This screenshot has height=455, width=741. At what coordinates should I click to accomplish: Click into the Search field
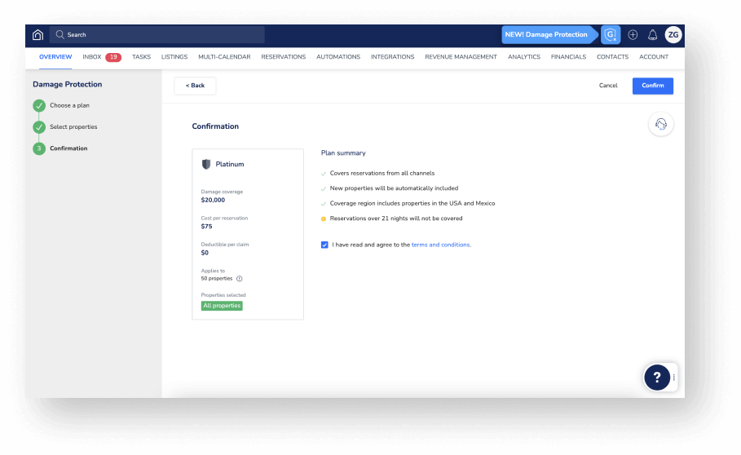[157, 34]
